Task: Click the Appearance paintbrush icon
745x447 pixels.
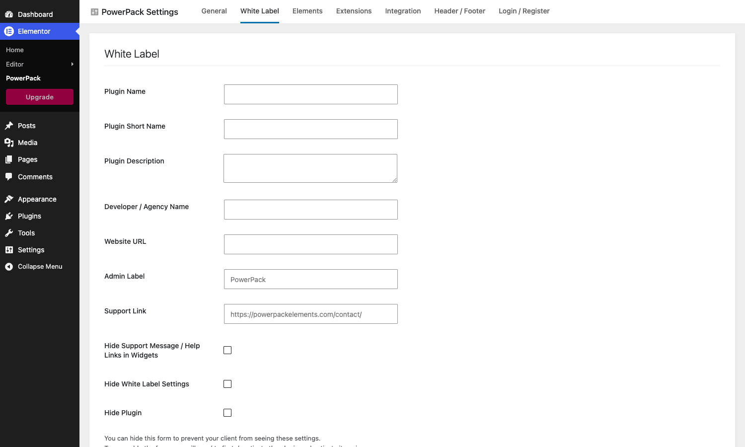Action: pos(9,199)
